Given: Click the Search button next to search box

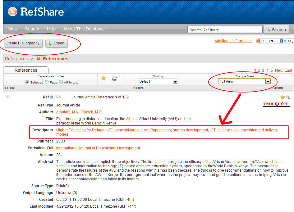Looking at the screenshot, I should click(276, 29).
